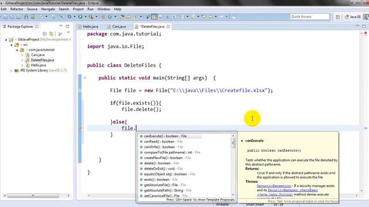Click the green Run button in toolbar
This screenshot has width=369, height=207.
(x=80, y=17)
